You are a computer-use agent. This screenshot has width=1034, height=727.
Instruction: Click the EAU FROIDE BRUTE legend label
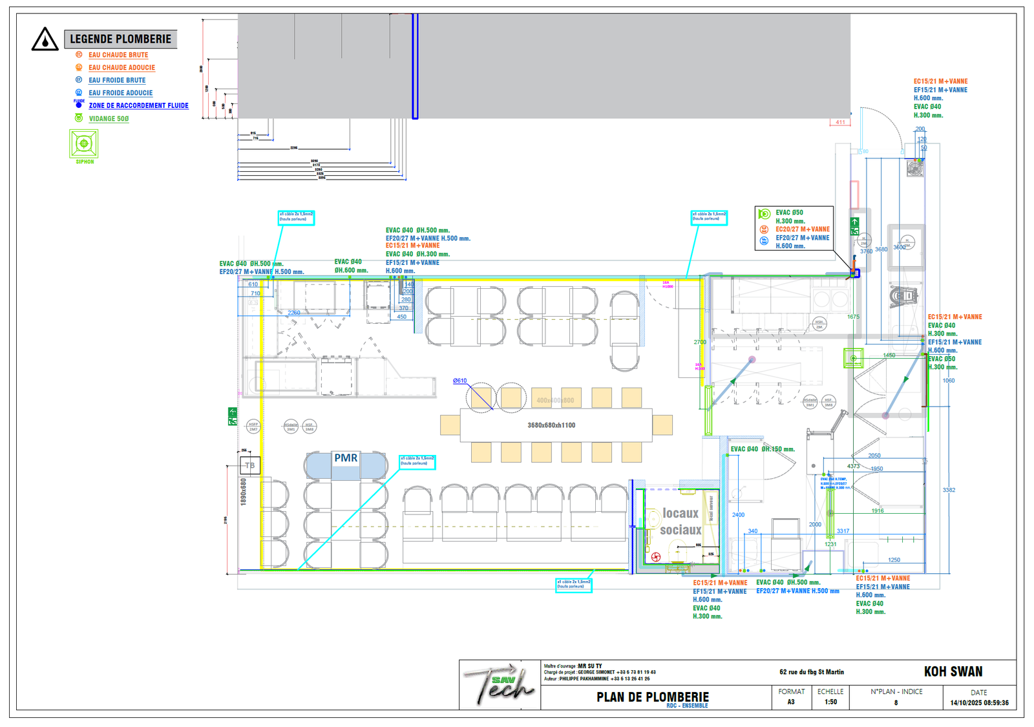click(117, 80)
